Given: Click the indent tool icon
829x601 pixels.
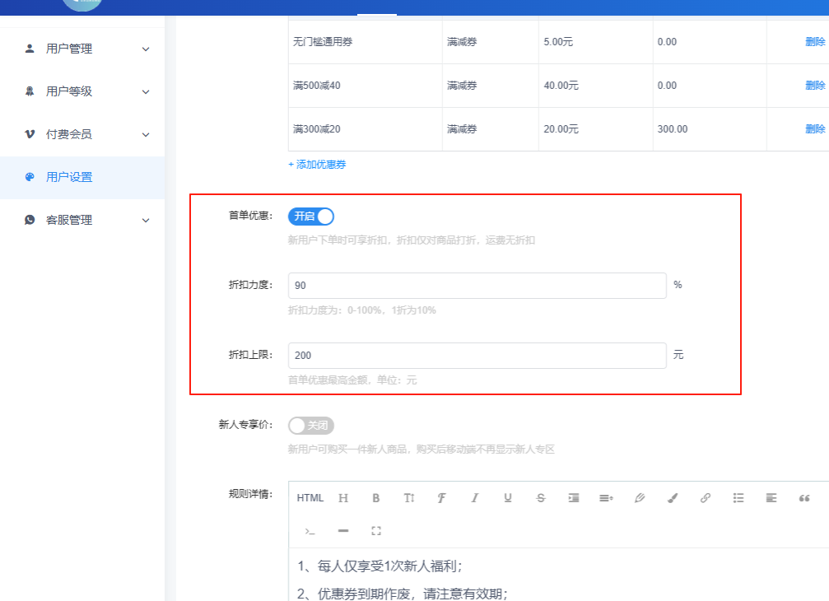Looking at the screenshot, I should pyautogui.click(x=574, y=498).
